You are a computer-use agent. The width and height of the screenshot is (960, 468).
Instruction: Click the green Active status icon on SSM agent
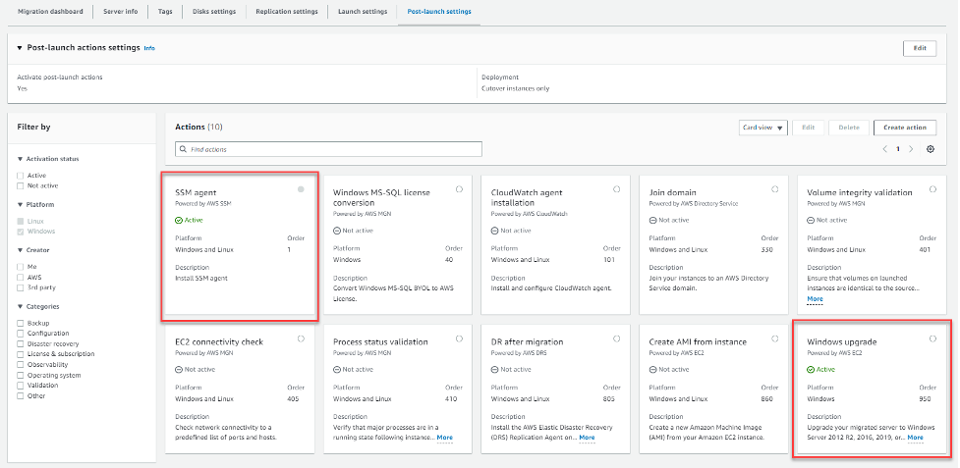179,220
